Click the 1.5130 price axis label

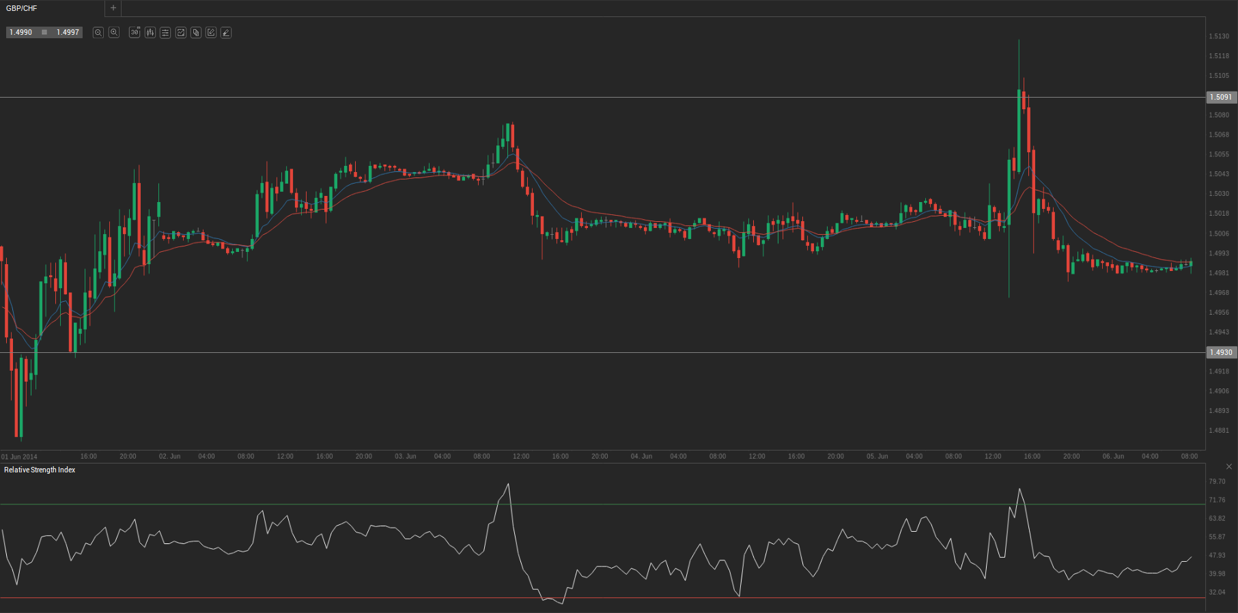point(1219,36)
